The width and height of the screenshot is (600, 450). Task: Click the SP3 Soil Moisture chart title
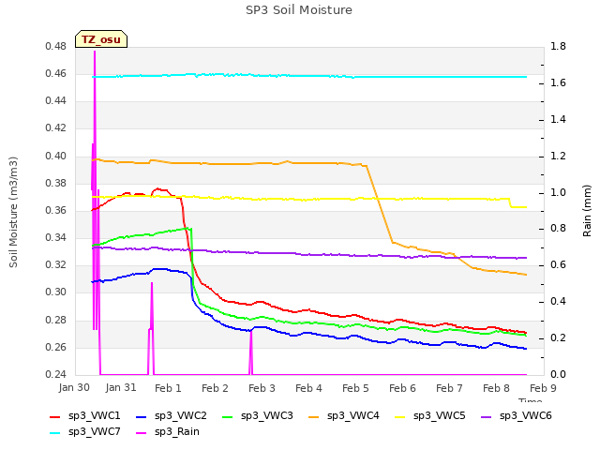(x=299, y=10)
